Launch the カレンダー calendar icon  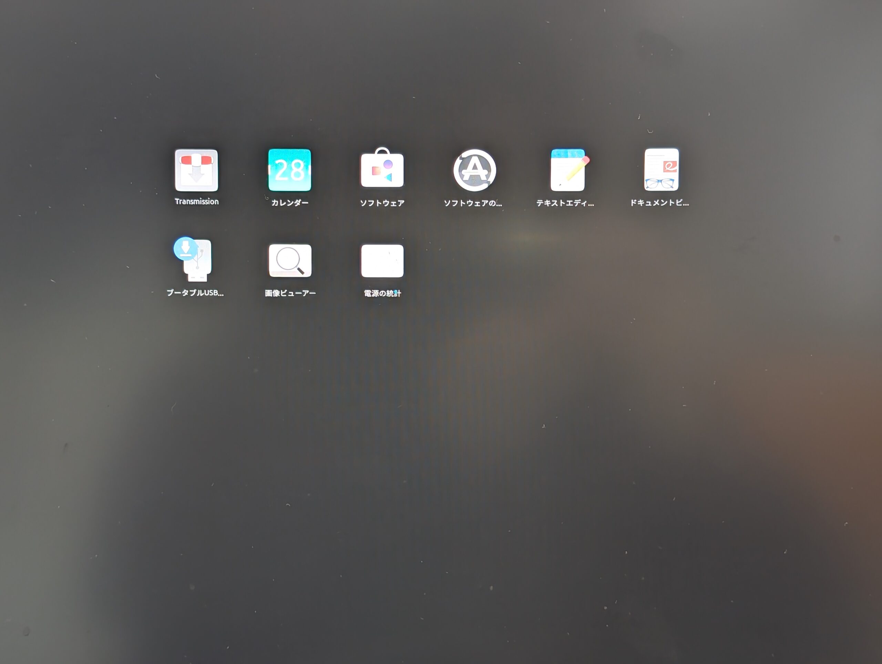289,170
